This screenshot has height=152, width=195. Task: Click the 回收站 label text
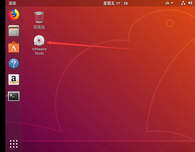click(x=39, y=27)
